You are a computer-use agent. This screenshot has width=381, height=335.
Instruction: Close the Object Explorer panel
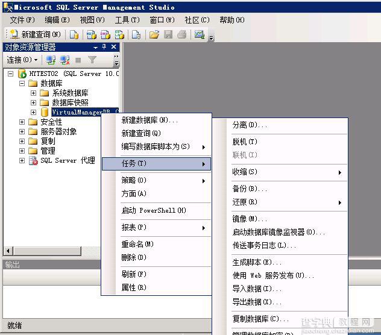point(114,46)
